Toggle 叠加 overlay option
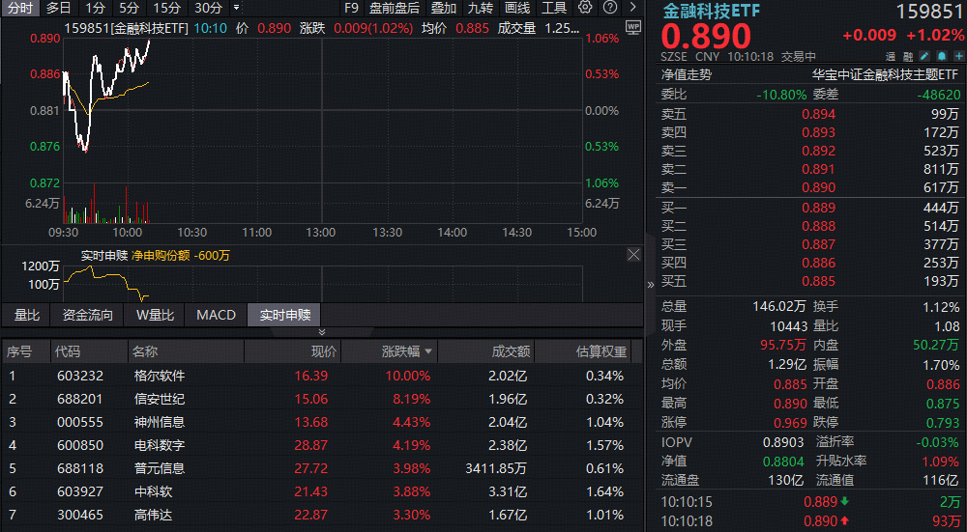 (444, 8)
